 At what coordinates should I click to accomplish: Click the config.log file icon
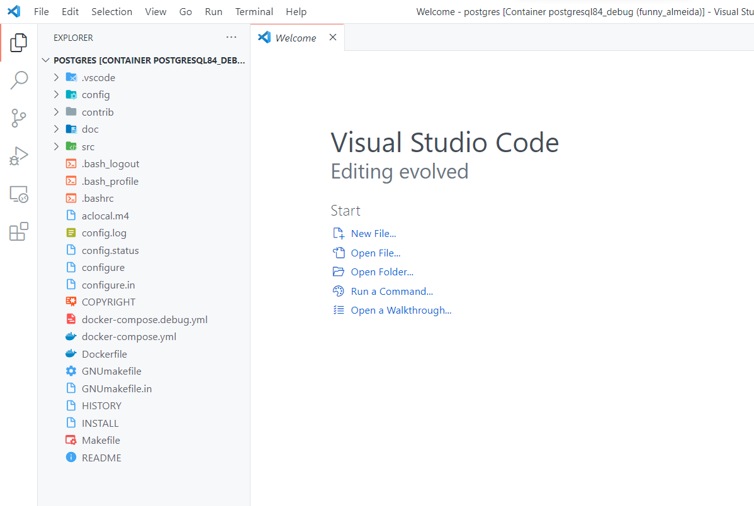tap(71, 233)
